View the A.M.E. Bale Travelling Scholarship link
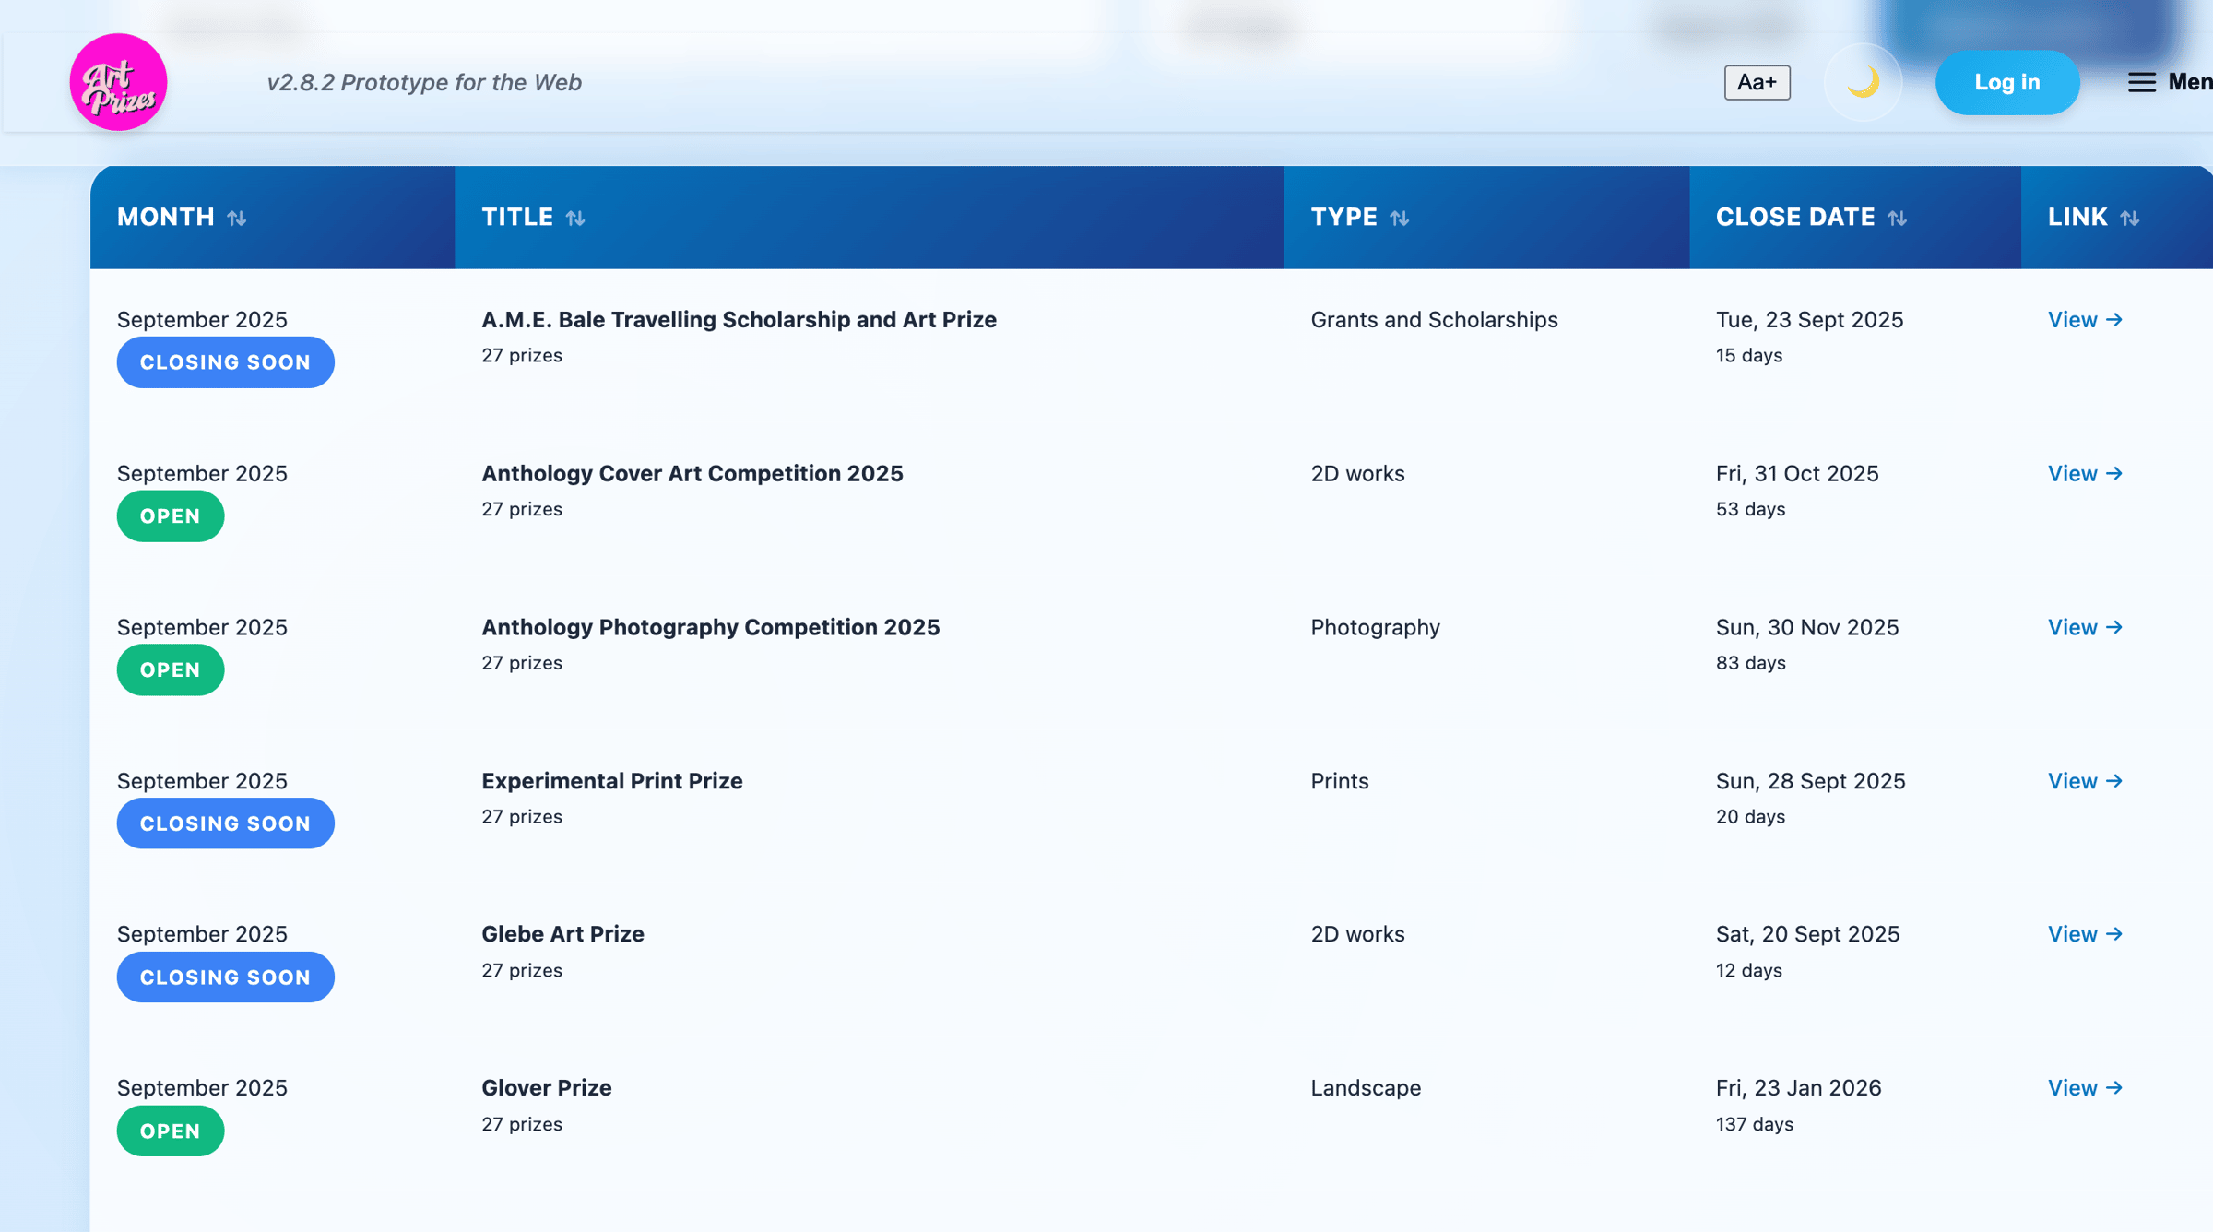Screen dimensions: 2213x1232 2085,319
